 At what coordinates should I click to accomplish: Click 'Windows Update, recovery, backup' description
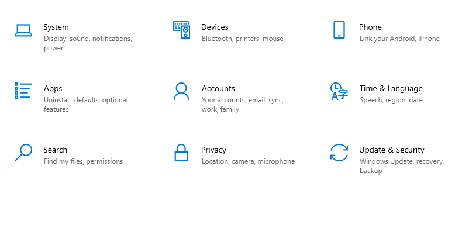click(402, 166)
